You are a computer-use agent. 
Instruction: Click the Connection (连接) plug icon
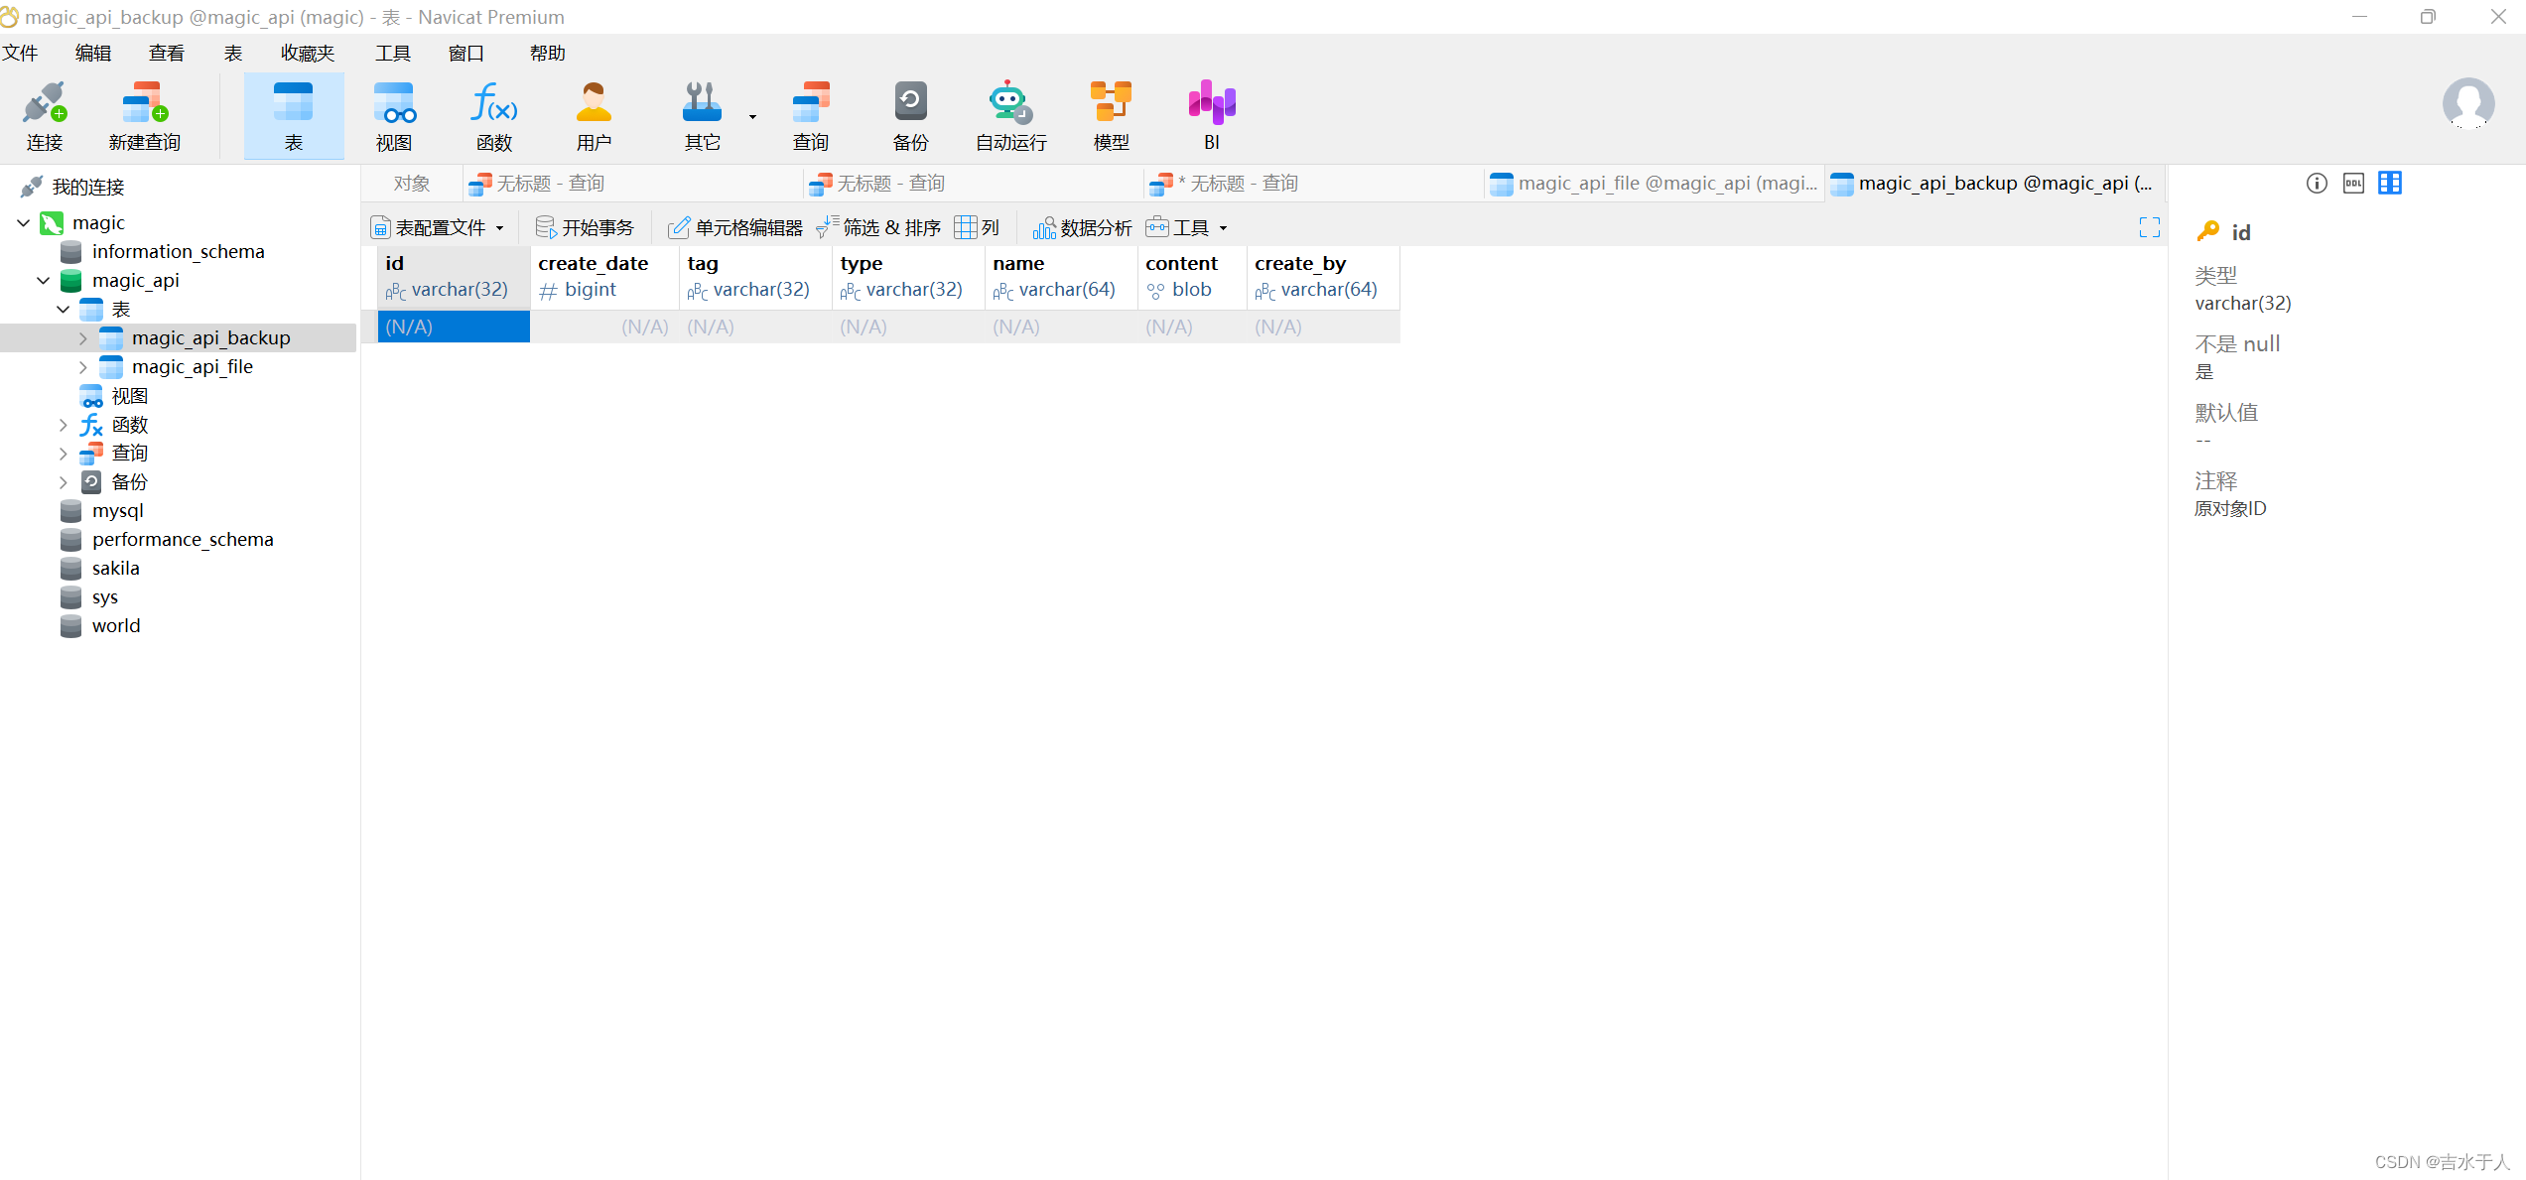[x=44, y=103]
